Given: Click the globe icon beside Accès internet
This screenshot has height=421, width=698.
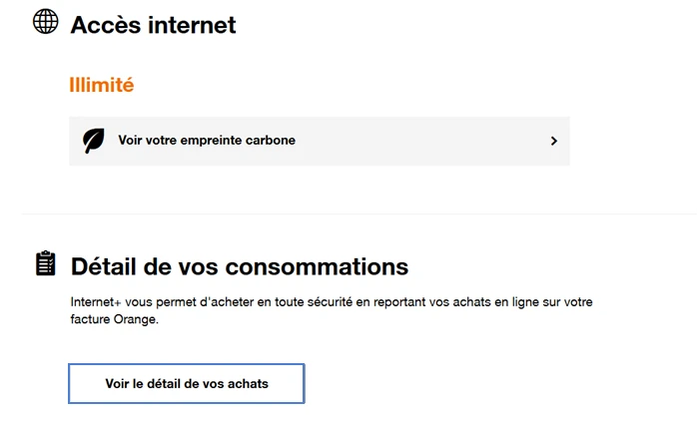Looking at the screenshot, I should point(46,22).
